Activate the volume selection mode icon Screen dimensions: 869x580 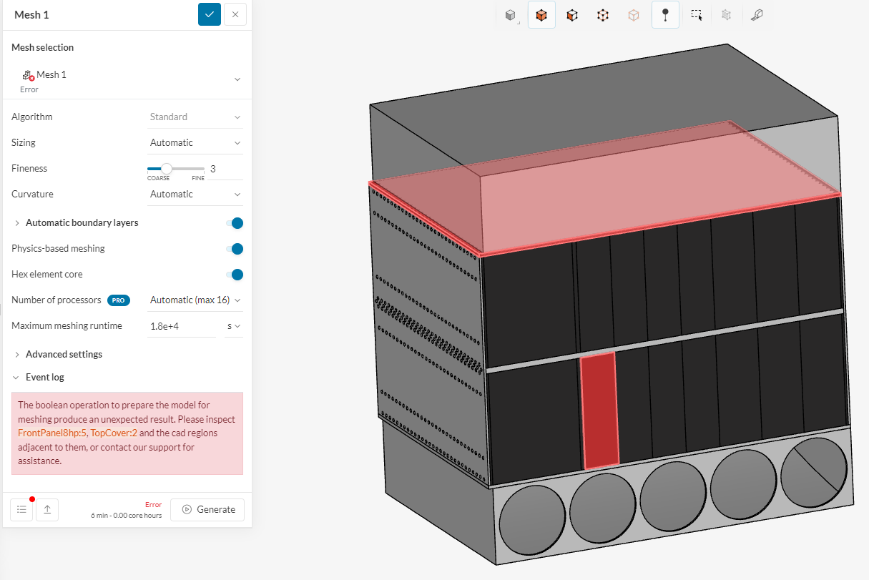pyautogui.click(x=541, y=15)
